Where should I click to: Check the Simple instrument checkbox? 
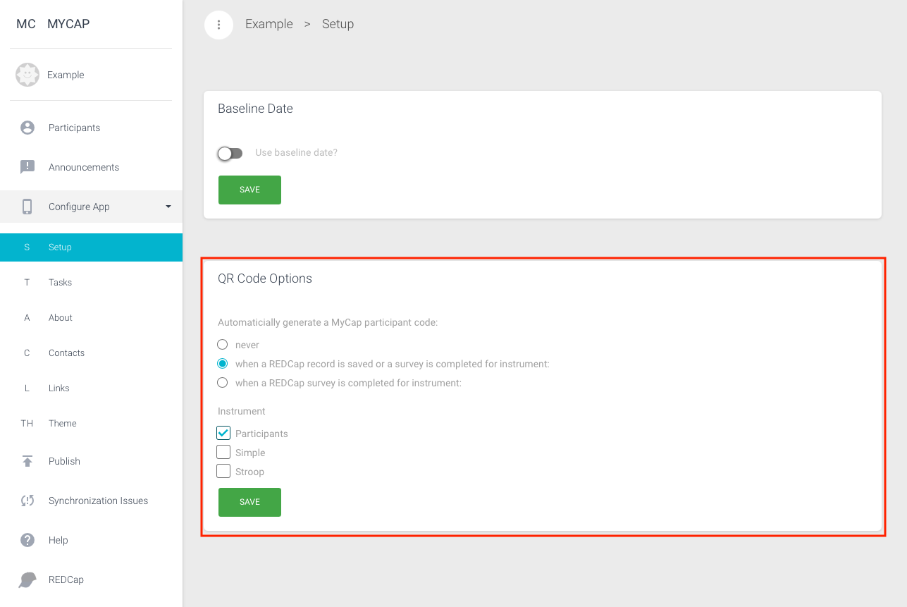tap(223, 452)
